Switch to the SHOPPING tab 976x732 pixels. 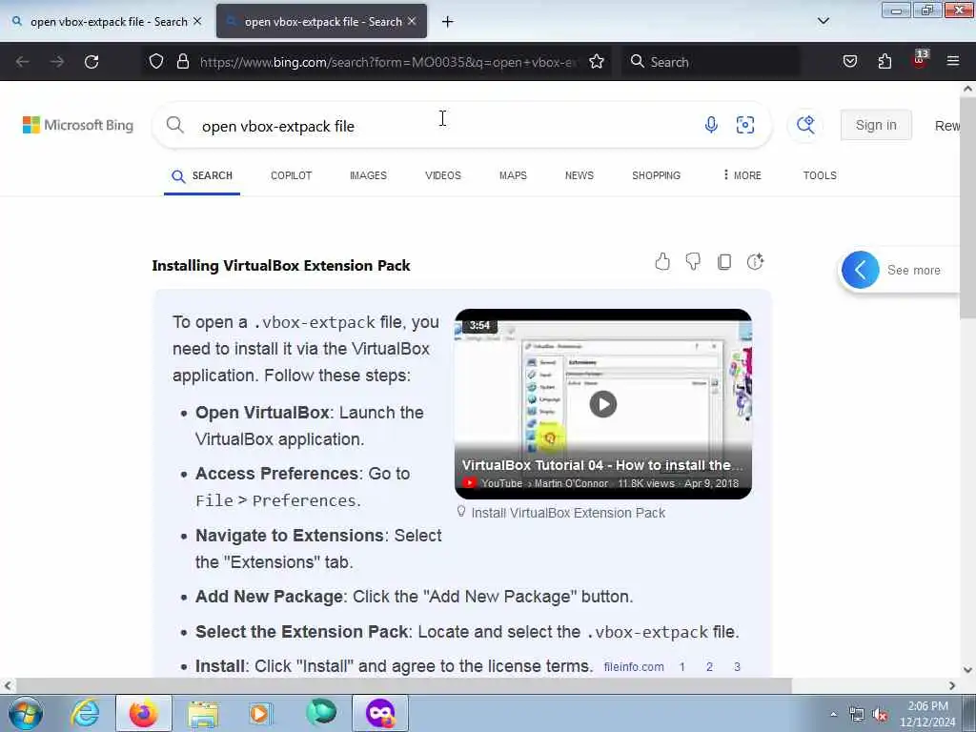(656, 175)
